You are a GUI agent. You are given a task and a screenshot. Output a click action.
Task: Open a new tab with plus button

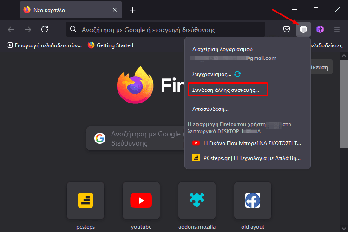click(132, 10)
